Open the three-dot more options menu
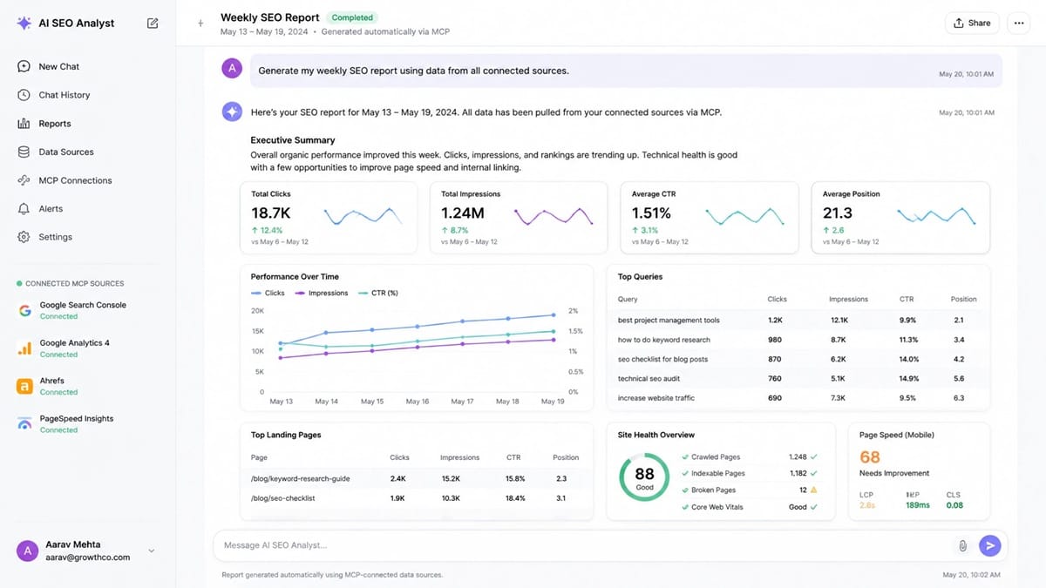Image resolution: width=1046 pixels, height=588 pixels. 1018,23
